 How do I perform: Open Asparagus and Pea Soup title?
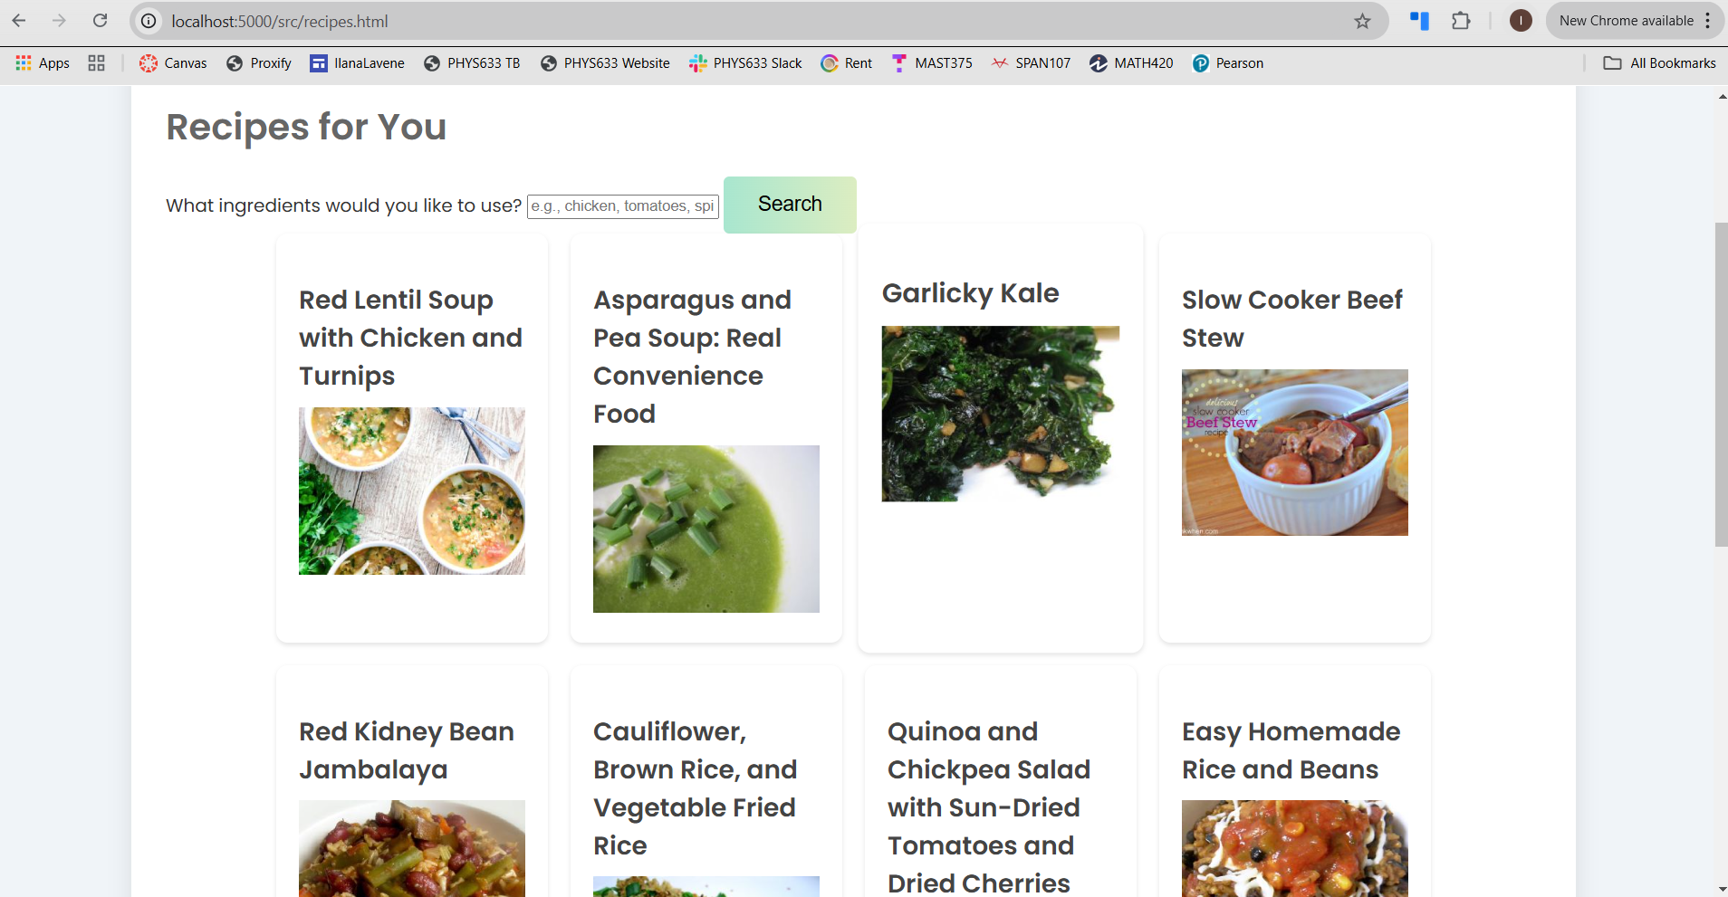pos(693,357)
